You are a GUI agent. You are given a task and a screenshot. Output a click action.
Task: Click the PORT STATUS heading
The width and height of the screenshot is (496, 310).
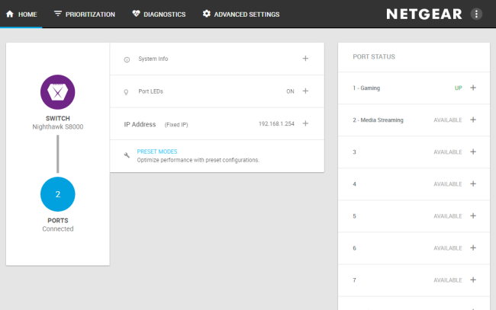[x=374, y=57]
